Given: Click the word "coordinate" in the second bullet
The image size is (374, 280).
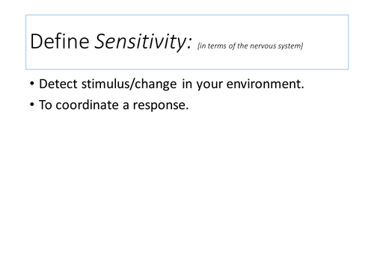Looking at the screenshot, I should tap(87, 105).
